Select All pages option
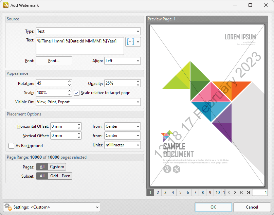The height and width of the screenshot is (215, 274). [42, 167]
